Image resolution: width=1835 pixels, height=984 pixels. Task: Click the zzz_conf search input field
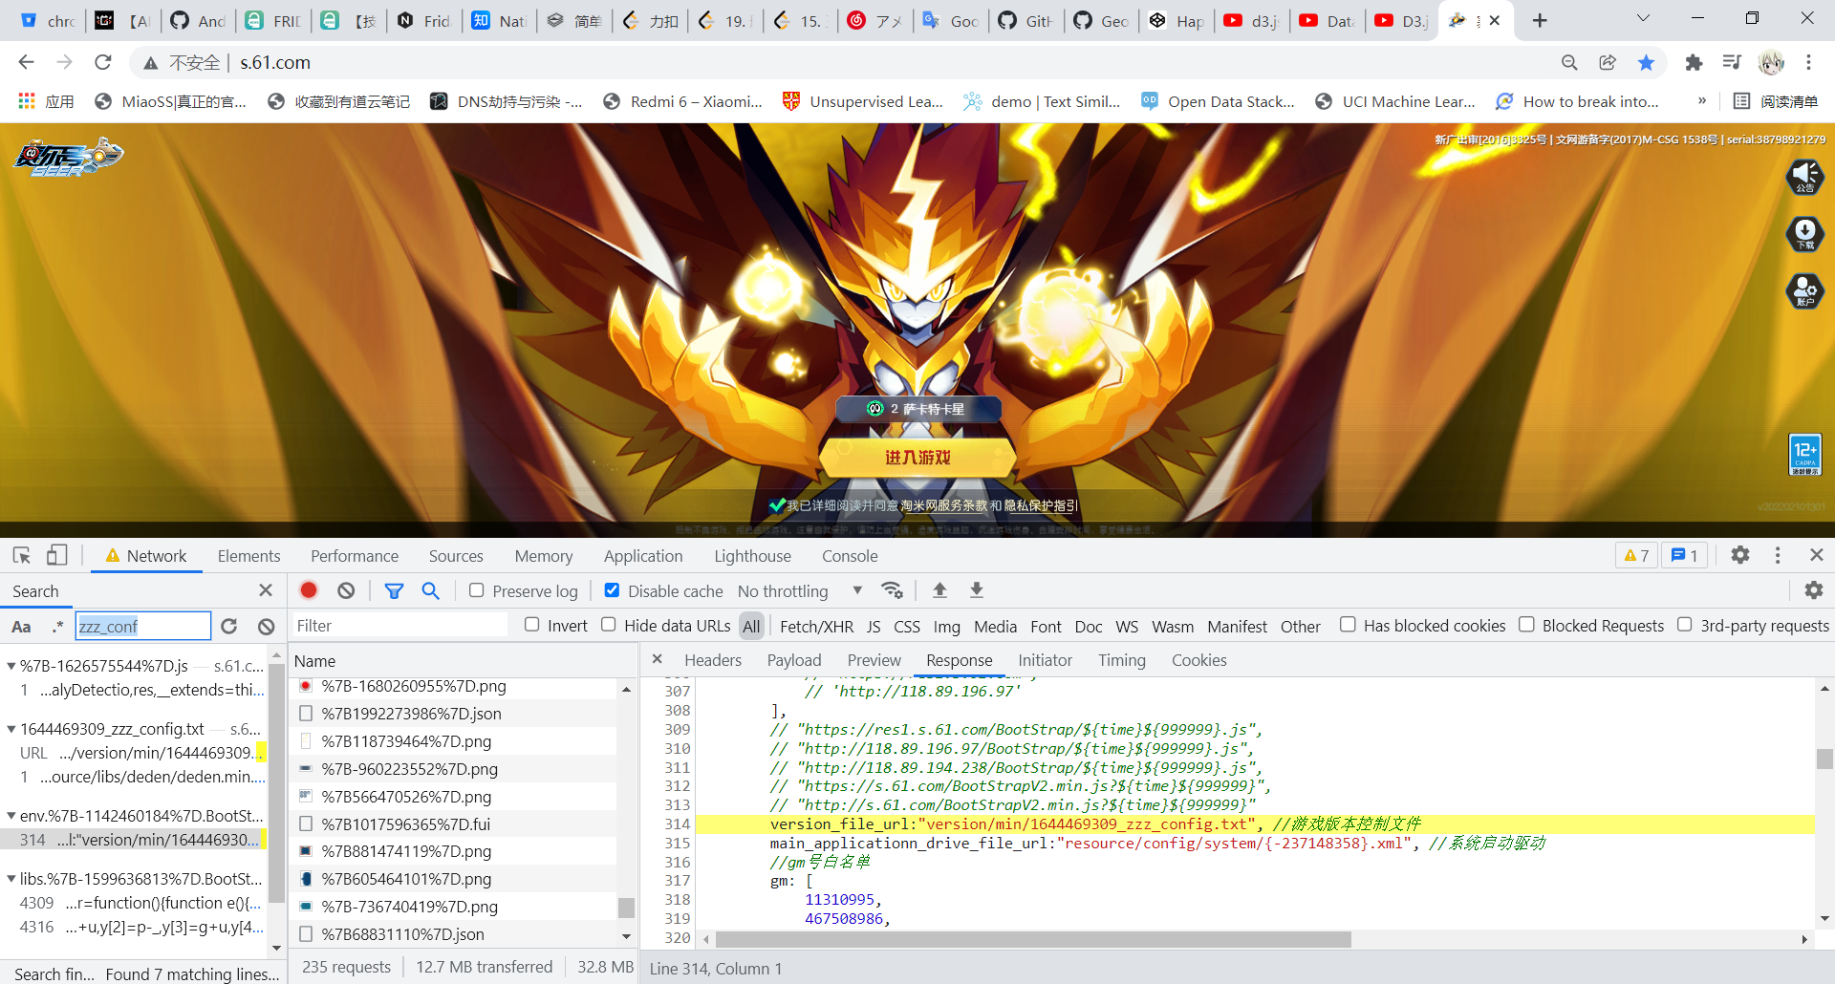point(143,626)
